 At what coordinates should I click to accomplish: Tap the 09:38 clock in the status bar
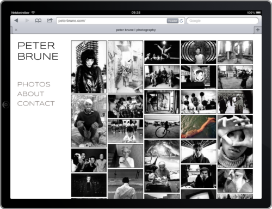tap(136, 13)
